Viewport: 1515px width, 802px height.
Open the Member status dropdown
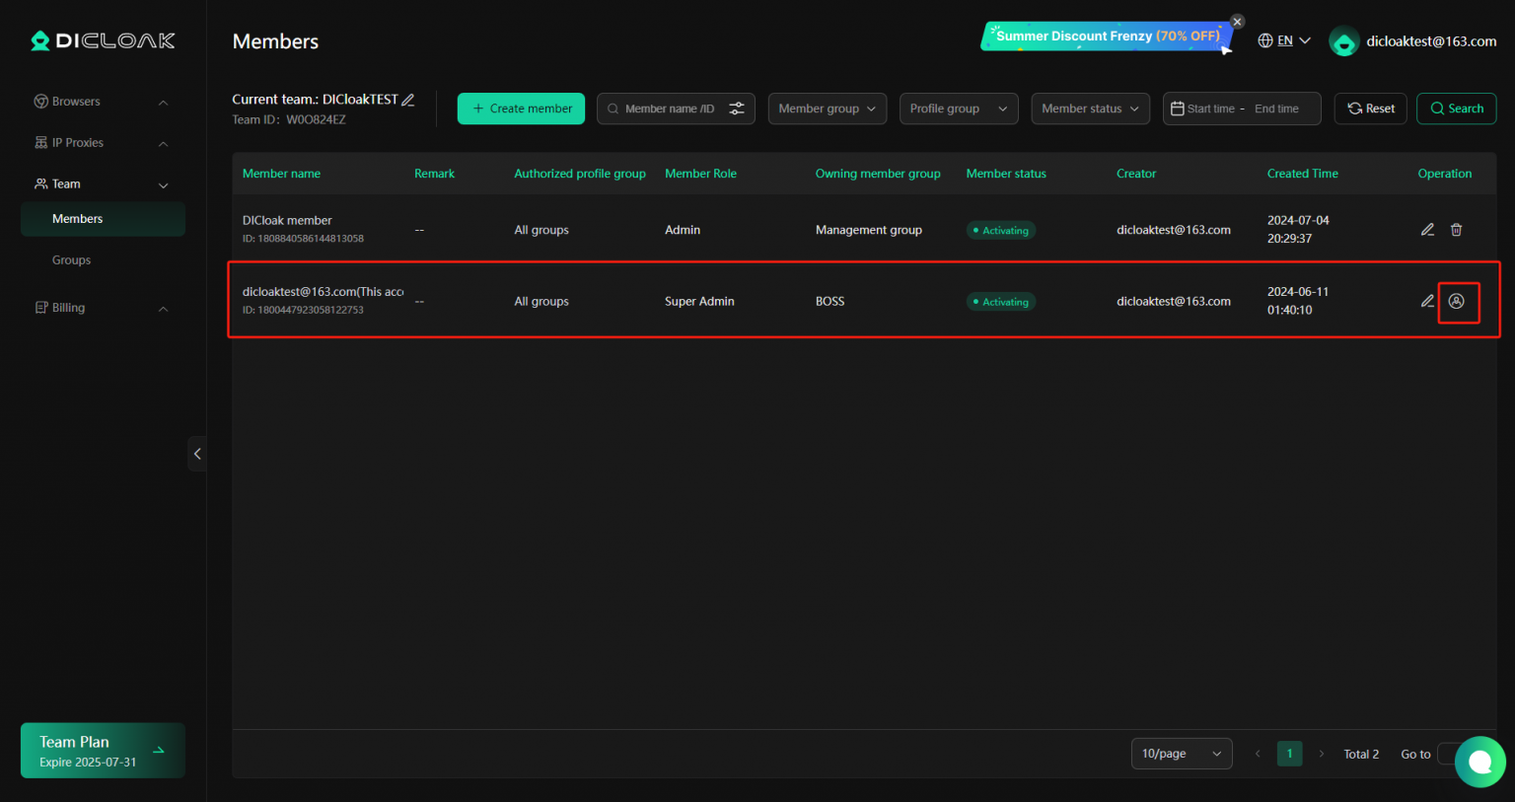click(1090, 109)
